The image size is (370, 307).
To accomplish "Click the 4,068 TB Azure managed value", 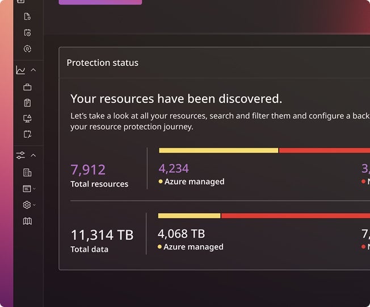I will click(x=181, y=234).
